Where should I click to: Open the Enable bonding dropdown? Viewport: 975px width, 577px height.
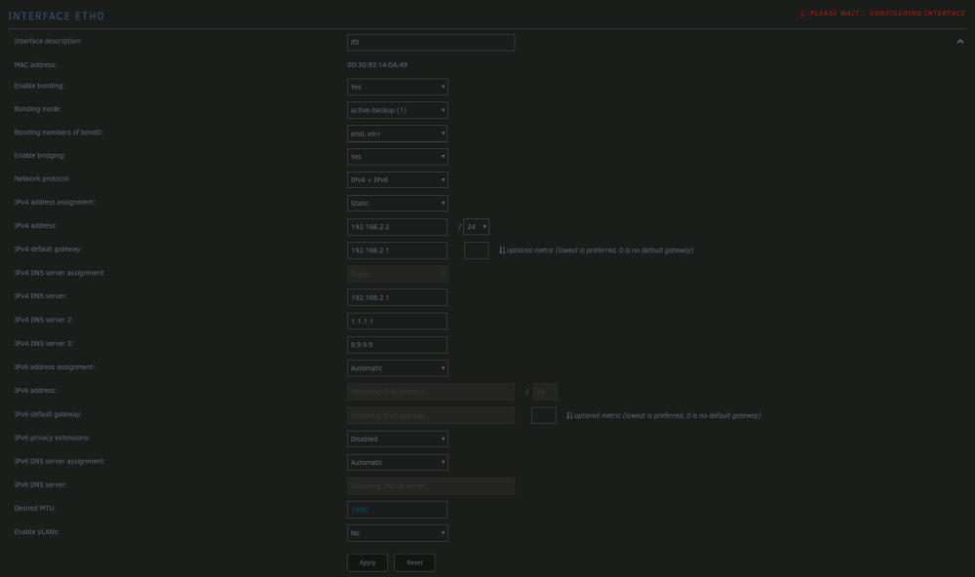tap(397, 87)
